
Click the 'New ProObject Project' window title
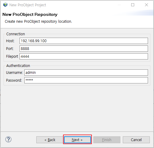[28, 5]
